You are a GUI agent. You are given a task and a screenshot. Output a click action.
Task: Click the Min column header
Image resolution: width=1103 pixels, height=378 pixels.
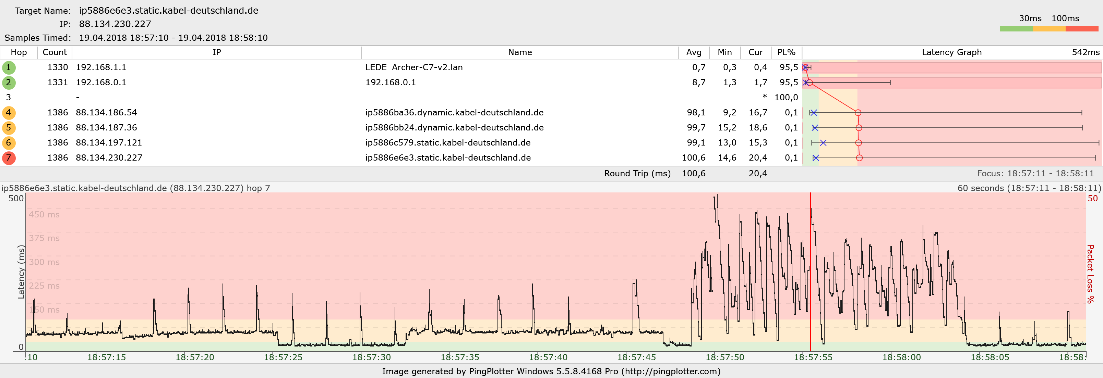point(724,52)
